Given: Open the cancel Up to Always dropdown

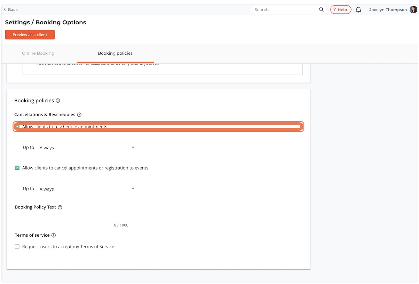Looking at the screenshot, I should coord(87,189).
